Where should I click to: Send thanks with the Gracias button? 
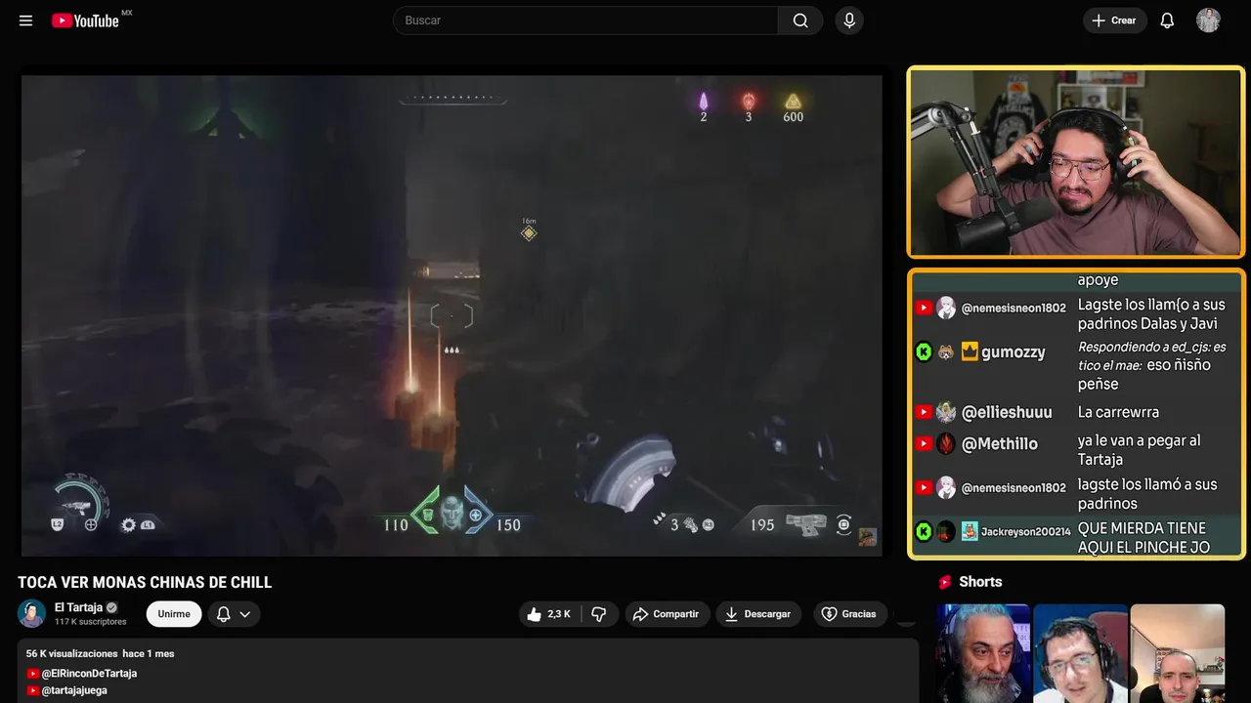tap(848, 614)
